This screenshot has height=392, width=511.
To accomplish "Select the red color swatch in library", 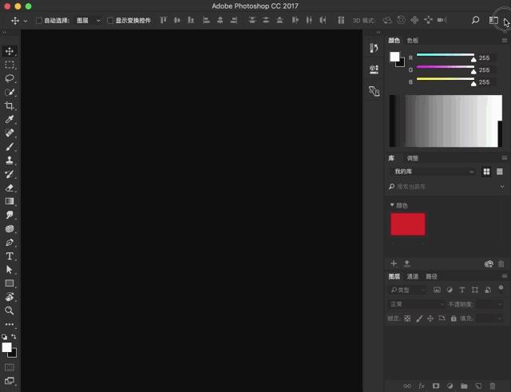I will 408,224.
